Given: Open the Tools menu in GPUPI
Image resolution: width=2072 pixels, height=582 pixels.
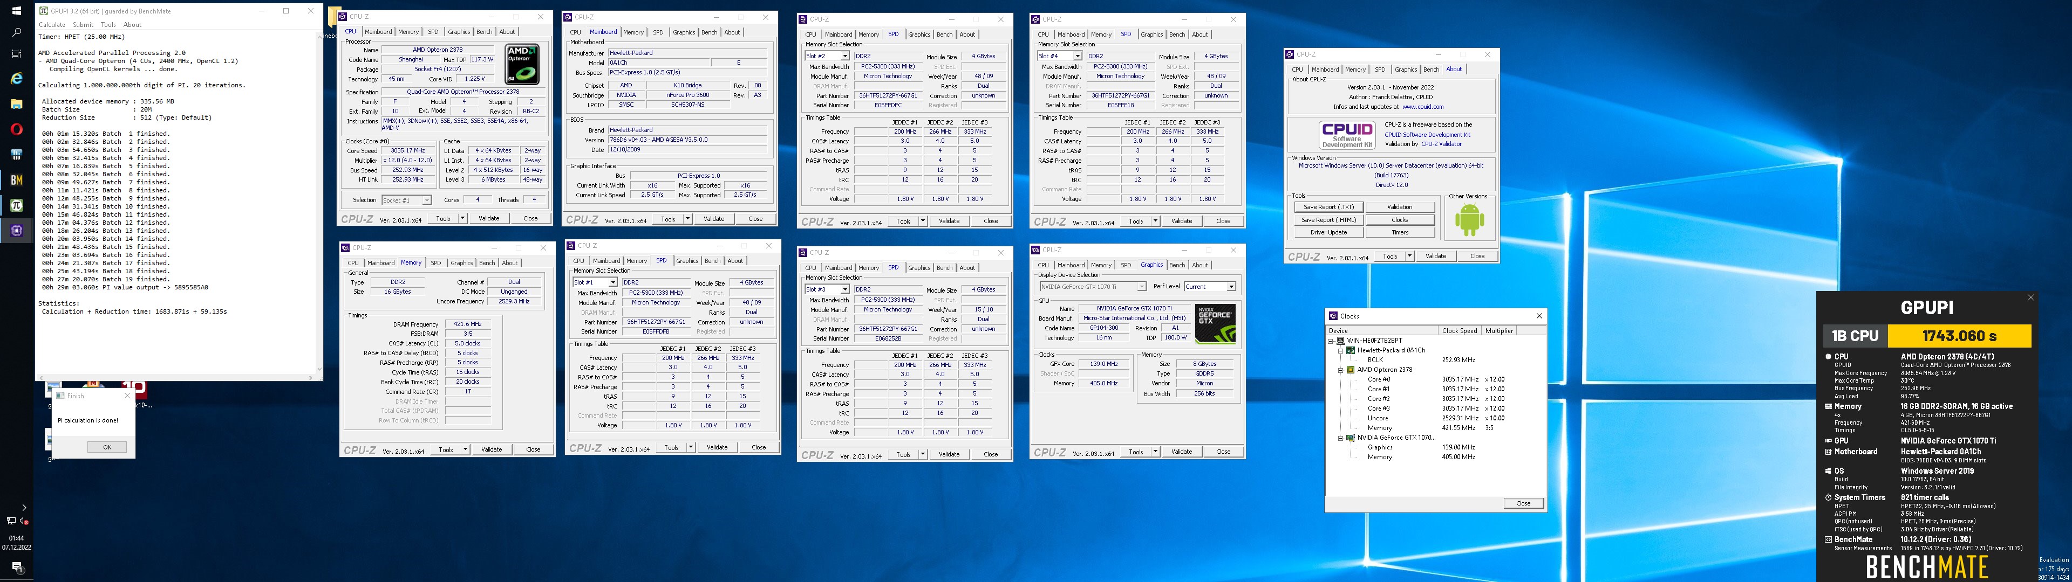Looking at the screenshot, I should coord(108,25).
